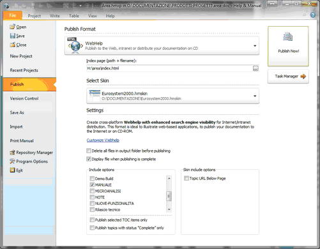
Task: Click the Eurosystem2000 skin thumbnail icon
Action: tap(95, 96)
